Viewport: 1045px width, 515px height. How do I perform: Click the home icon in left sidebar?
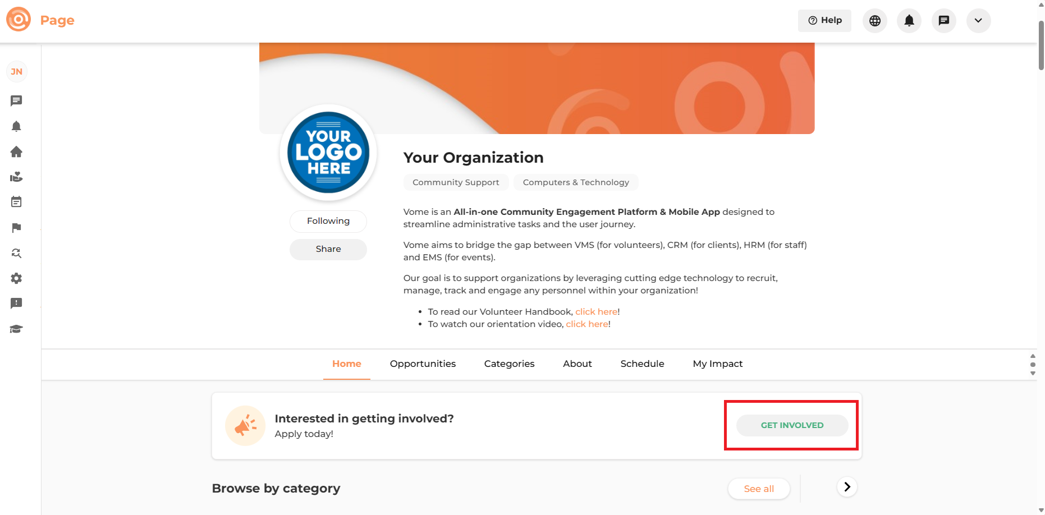tap(16, 151)
